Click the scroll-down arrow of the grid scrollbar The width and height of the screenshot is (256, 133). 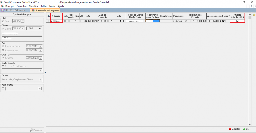250,124
